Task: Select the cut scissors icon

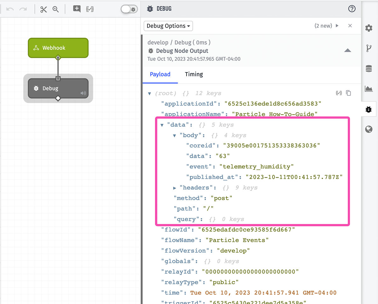Action: pyautogui.click(x=43, y=9)
